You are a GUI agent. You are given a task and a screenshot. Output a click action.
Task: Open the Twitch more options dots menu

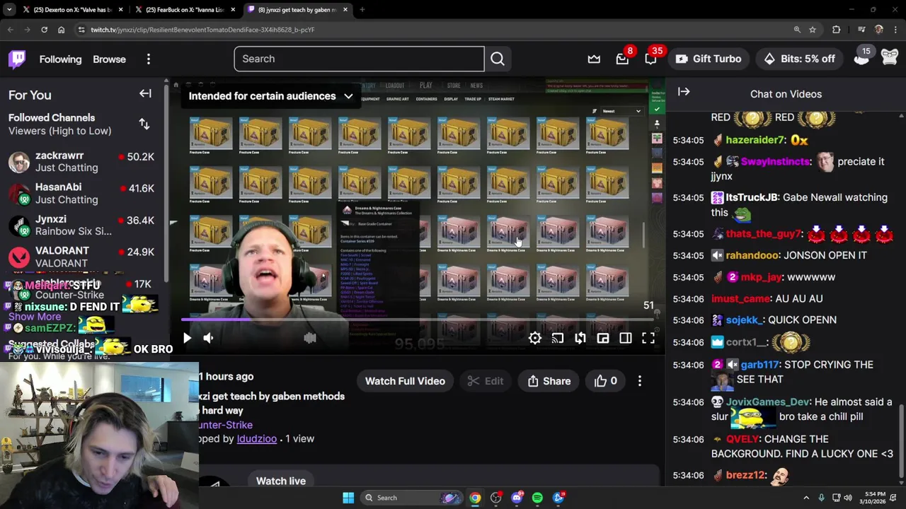click(148, 59)
